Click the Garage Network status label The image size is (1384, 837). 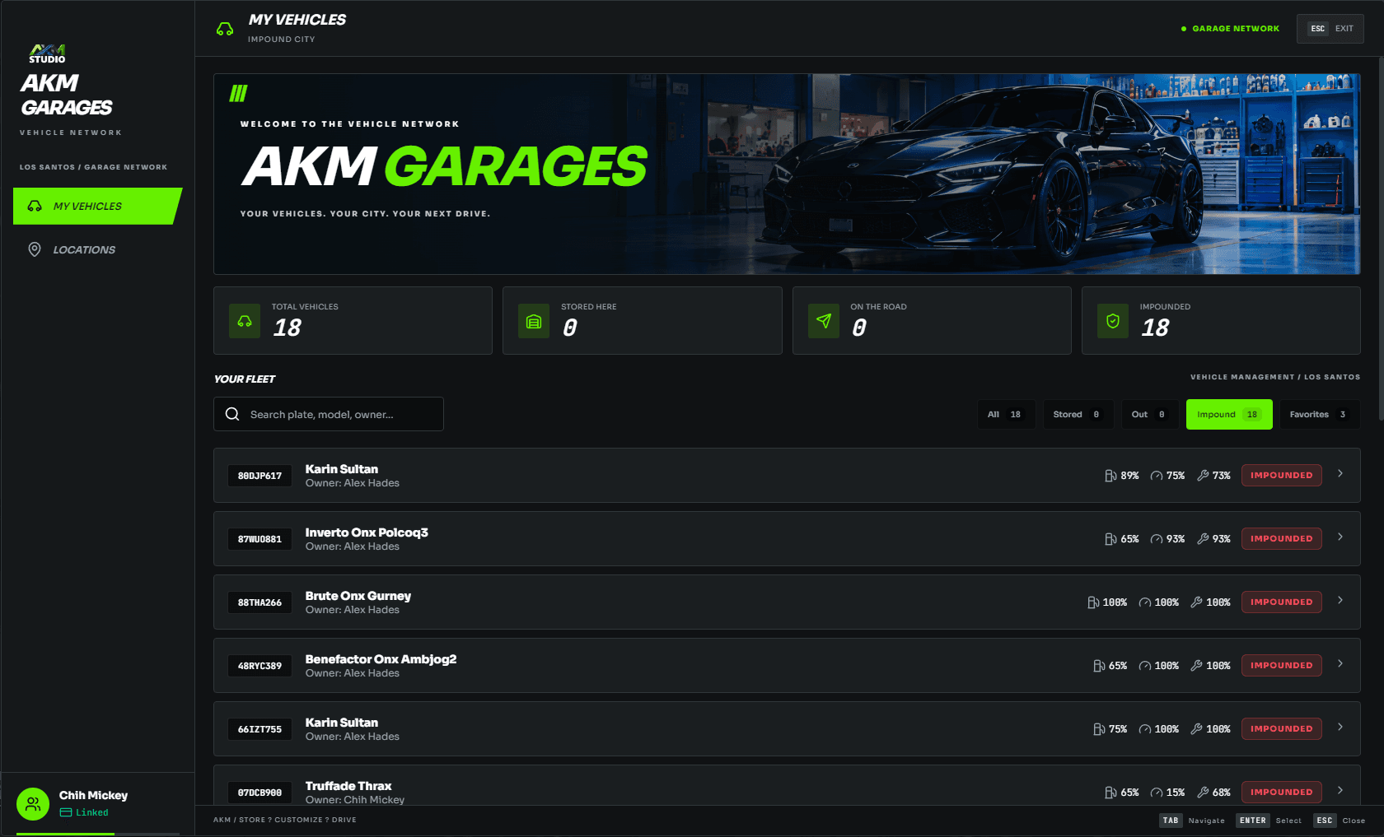(x=1230, y=29)
